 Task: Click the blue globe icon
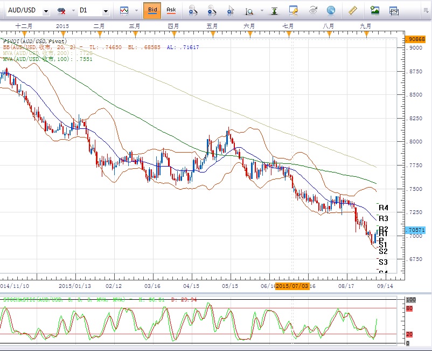(331, 10)
